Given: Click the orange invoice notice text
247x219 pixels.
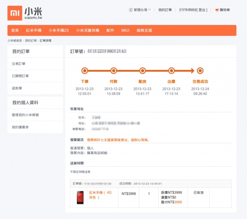Looking at the screenshot, I should click(118, 140).
